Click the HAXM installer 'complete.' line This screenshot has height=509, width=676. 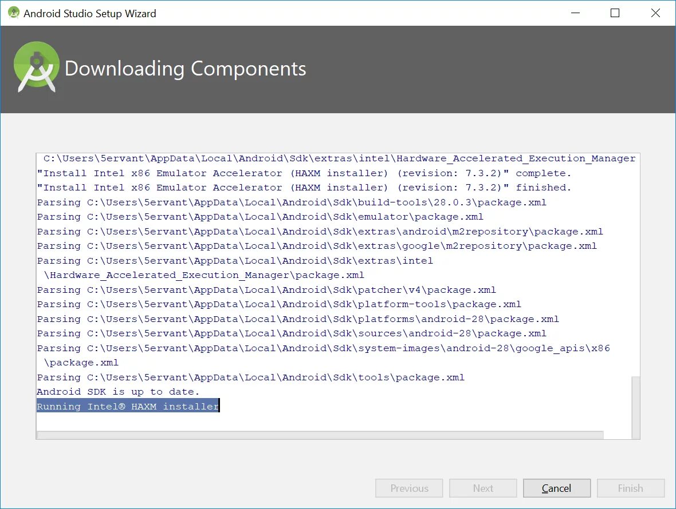tap(304, 173)
